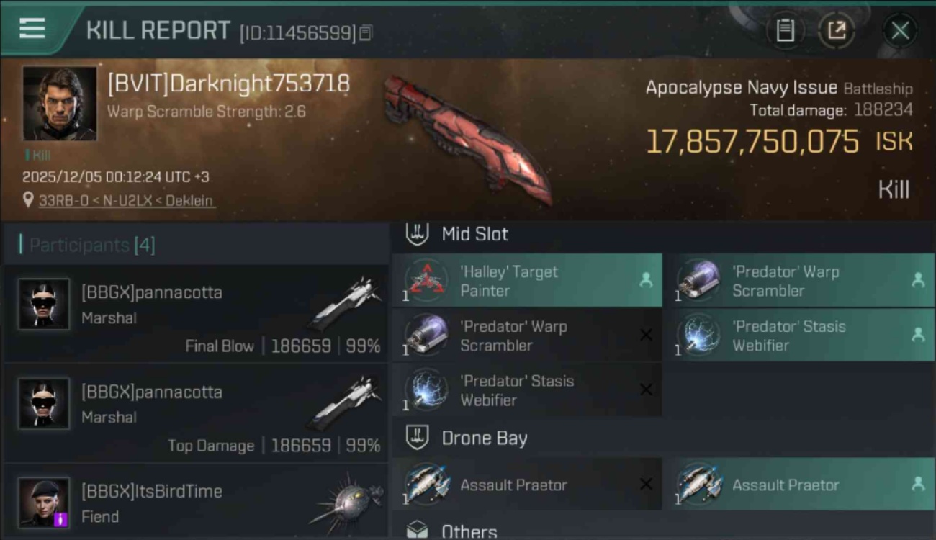936x540 pixels.
Task: Click Darknight753718's character portrait
Action: click(59, 104)
